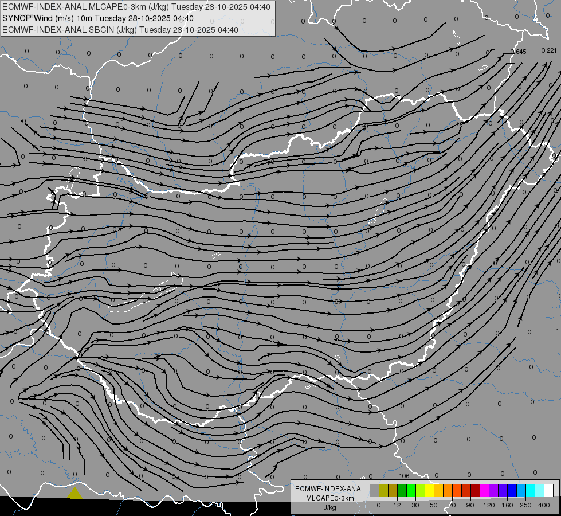The width and height of the screenshot is (561, 516).
Task: Select the 90 tick label on legend
Action: coord(470,505)
